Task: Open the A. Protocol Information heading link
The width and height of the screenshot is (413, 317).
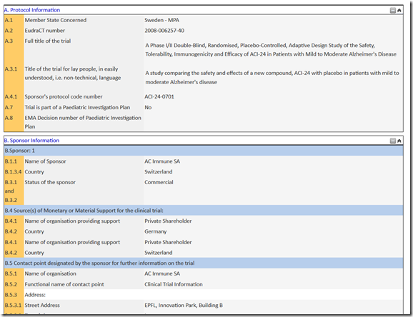Action: pos(32,10)
